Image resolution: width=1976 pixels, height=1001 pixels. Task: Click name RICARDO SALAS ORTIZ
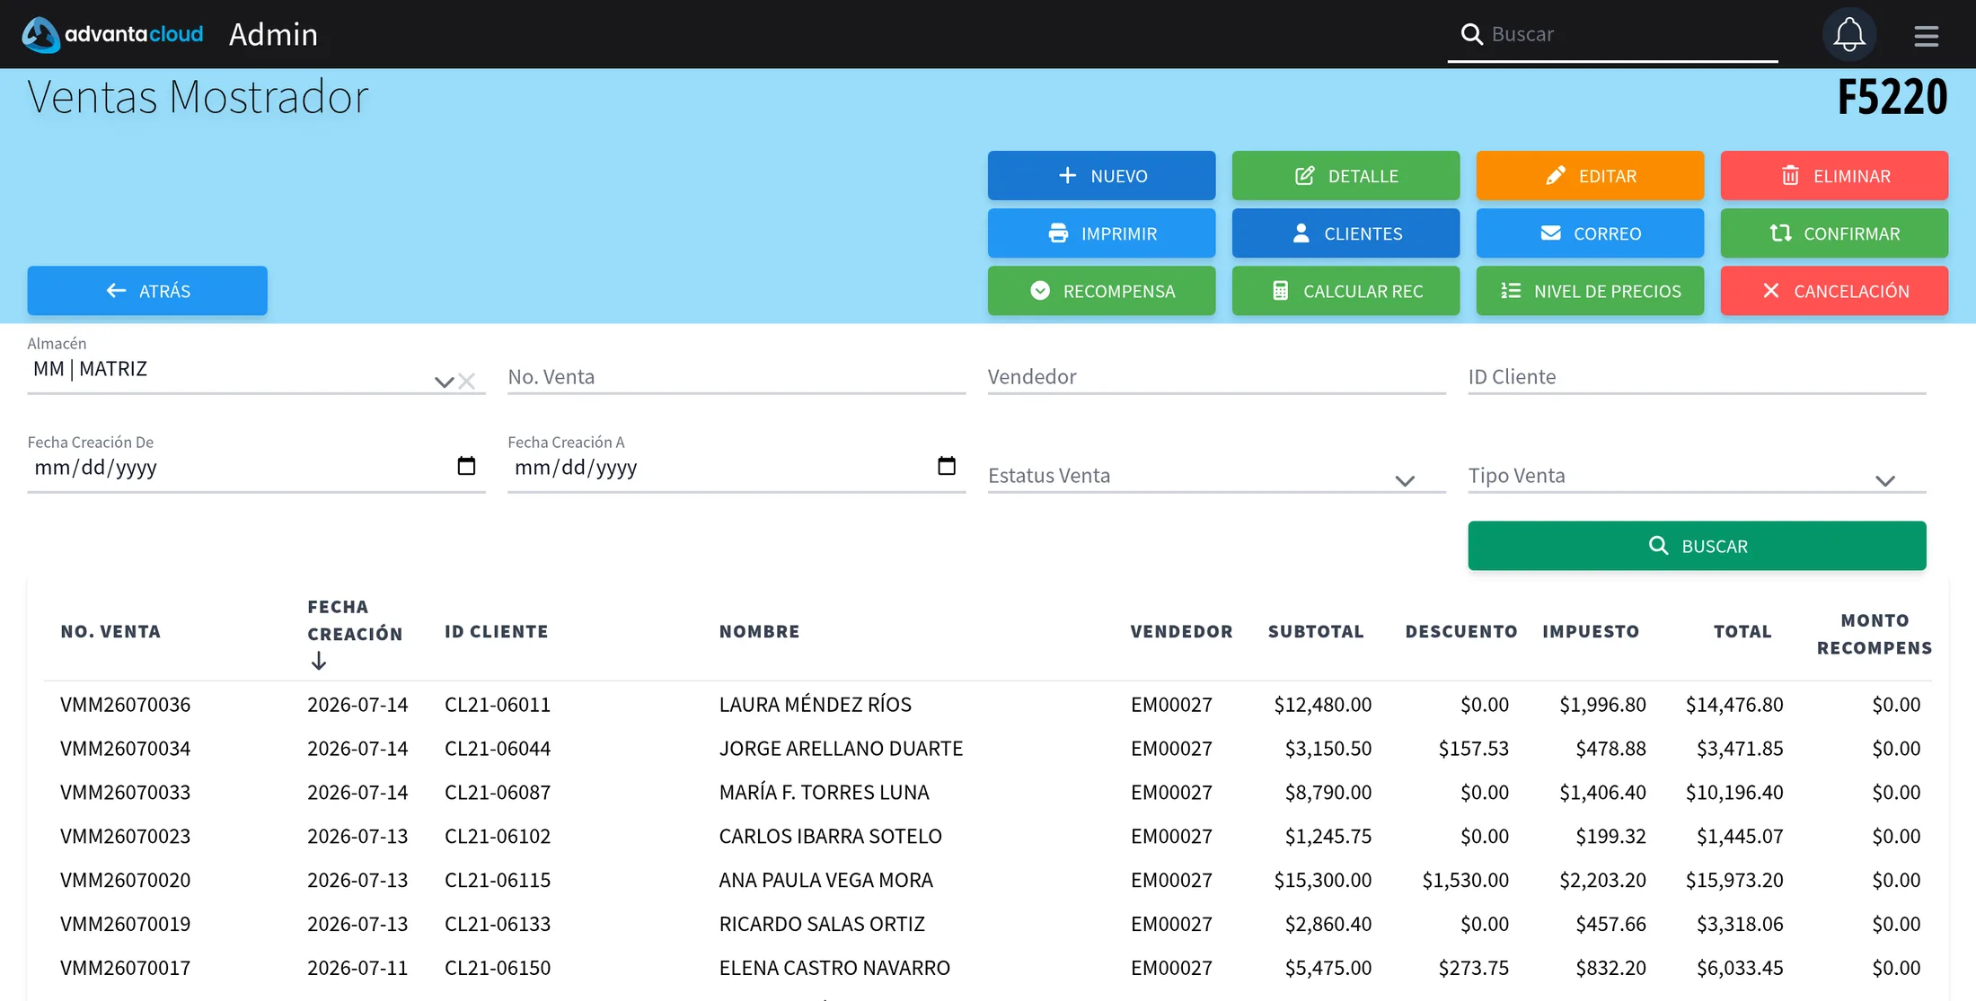click(822, 925)
